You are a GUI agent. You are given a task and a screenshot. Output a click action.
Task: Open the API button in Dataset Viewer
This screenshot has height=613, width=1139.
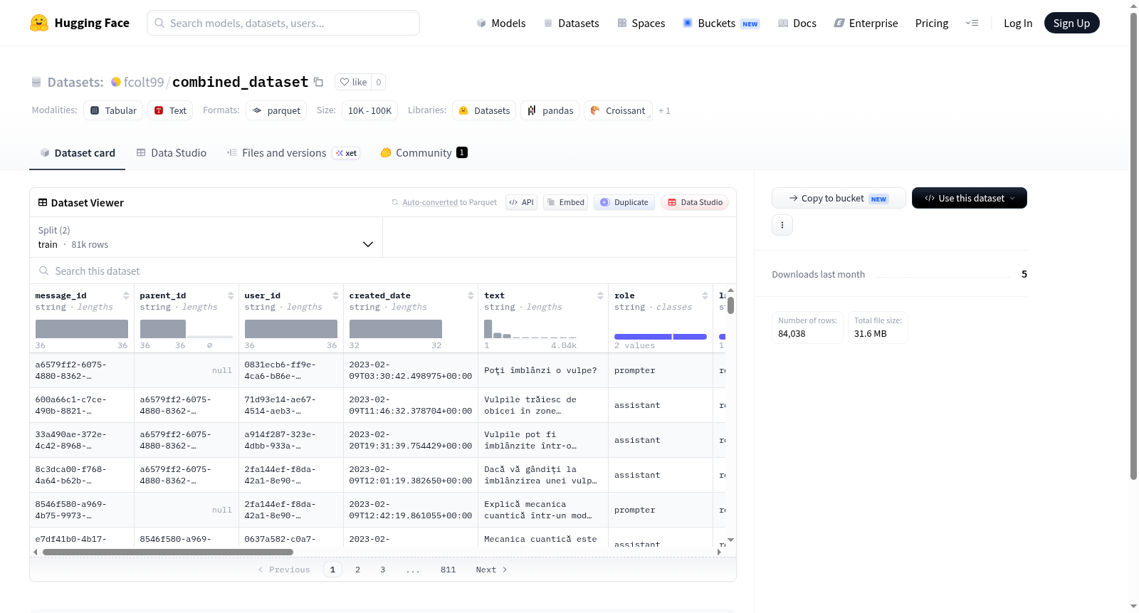521,202
